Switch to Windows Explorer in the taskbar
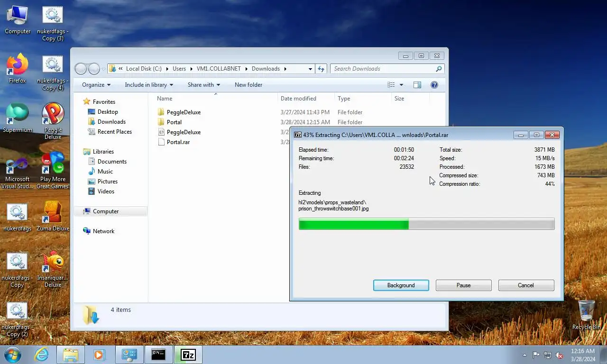This screenshot has width=607, height=364. pyautogui.click(x=71, y=355)
